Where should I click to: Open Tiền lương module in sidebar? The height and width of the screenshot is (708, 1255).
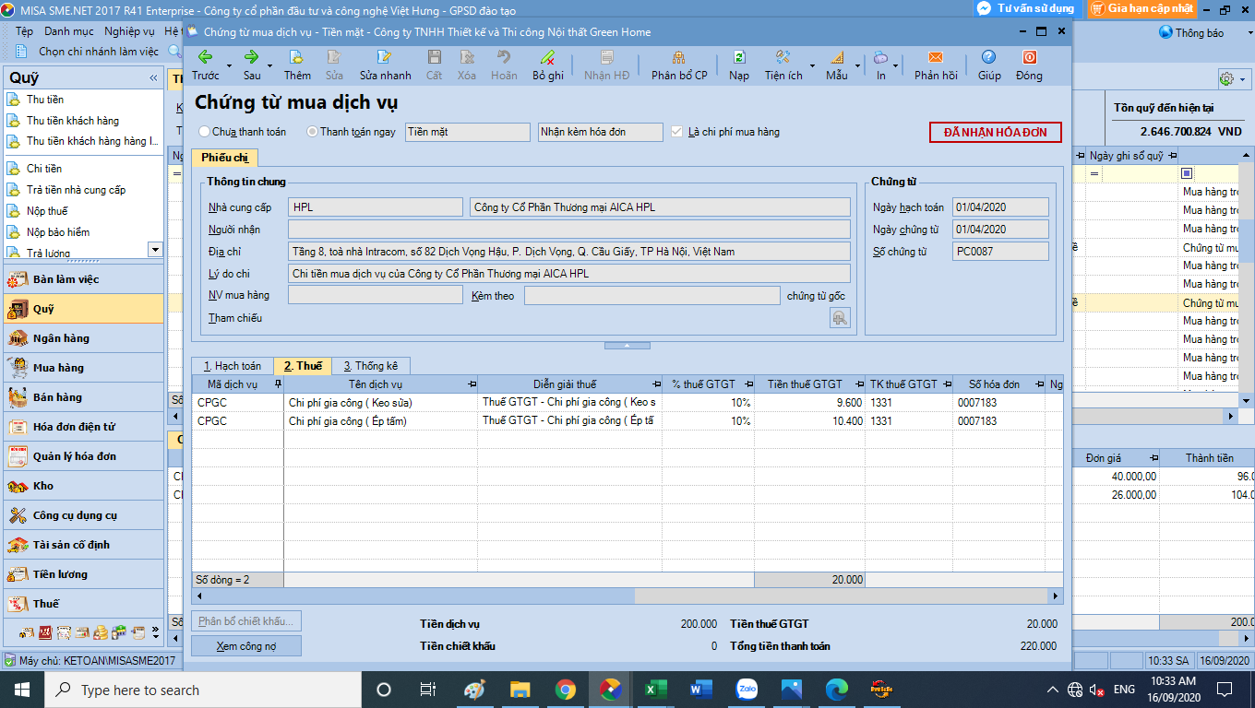pyautogui.click(x=84, y=574)
